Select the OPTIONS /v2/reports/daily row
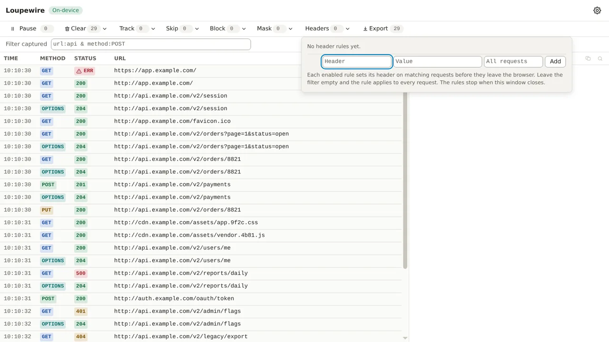Viewport: 609px width, 342px height. pos(201,286)
